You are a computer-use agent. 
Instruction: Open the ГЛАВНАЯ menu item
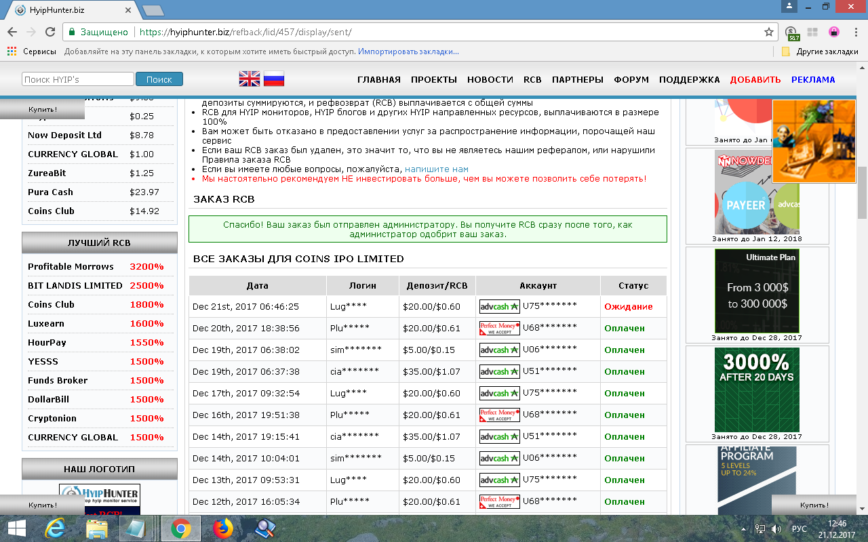(x=378, y=79)
